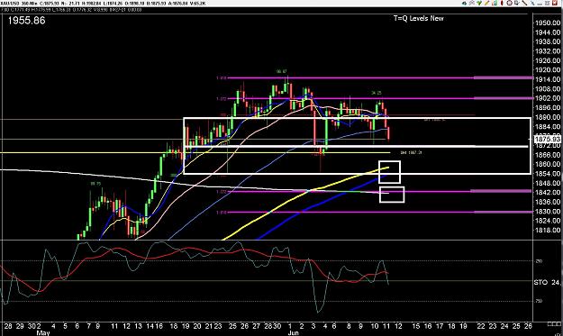The height and width of the screenshot is (336, 563).
Task: Click the 1830.00 price axis label
Action: coord(548,211)
